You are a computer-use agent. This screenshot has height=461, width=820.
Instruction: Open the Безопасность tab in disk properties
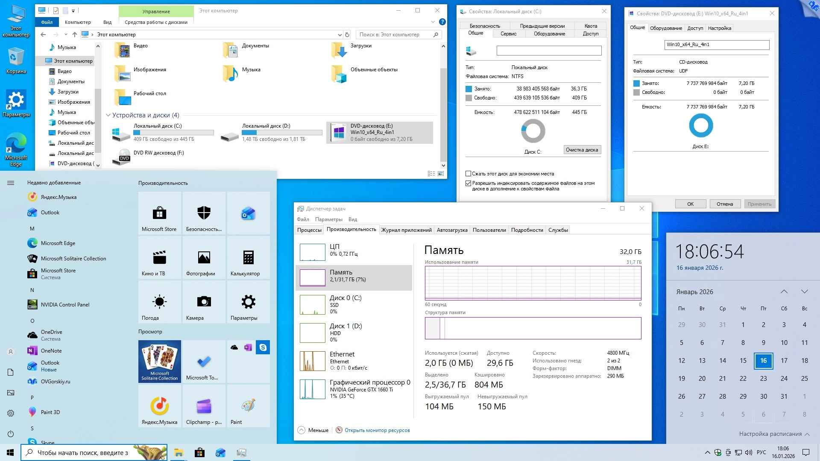pos(485,26)
